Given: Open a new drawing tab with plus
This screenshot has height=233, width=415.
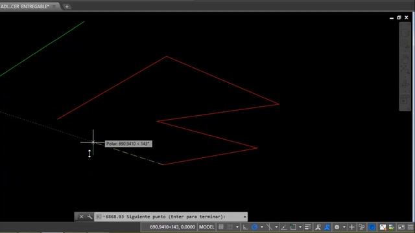Looking at the screenshot, I should click(67, 6).
